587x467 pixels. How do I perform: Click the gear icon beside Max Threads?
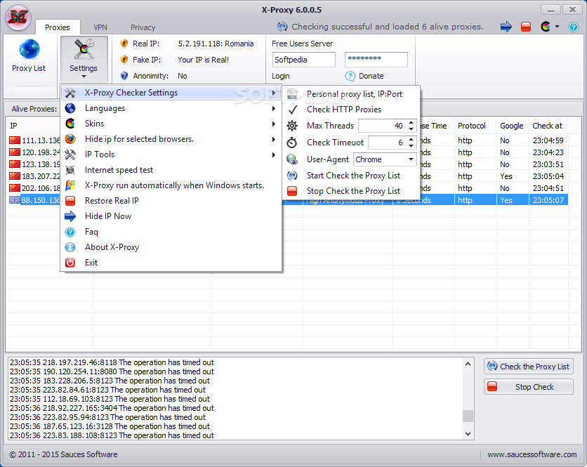pos(292,126)
